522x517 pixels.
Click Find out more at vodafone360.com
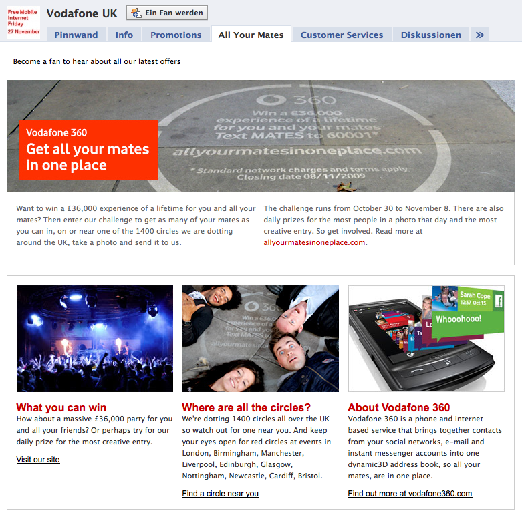410,494
